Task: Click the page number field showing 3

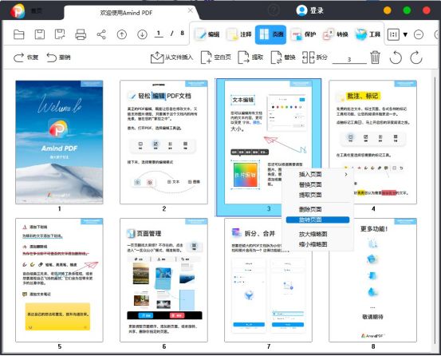Action: coord(349,59)
